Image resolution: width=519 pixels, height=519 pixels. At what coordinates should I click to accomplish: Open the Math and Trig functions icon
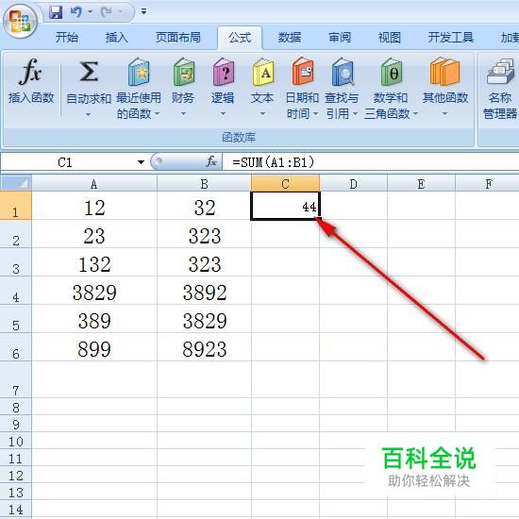pyautogui.click(x=392, y=72)
